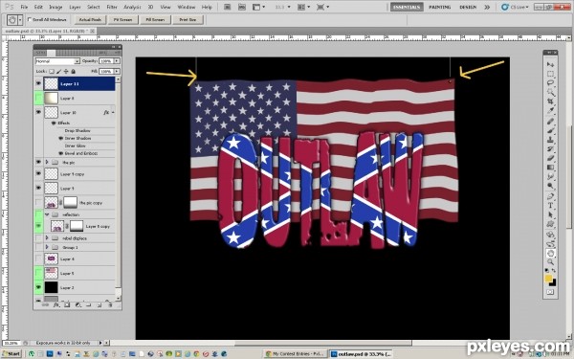The width and height of the screenshot is (574, 359).
Task: Open the Analysis menu
Action: point(132,7)
